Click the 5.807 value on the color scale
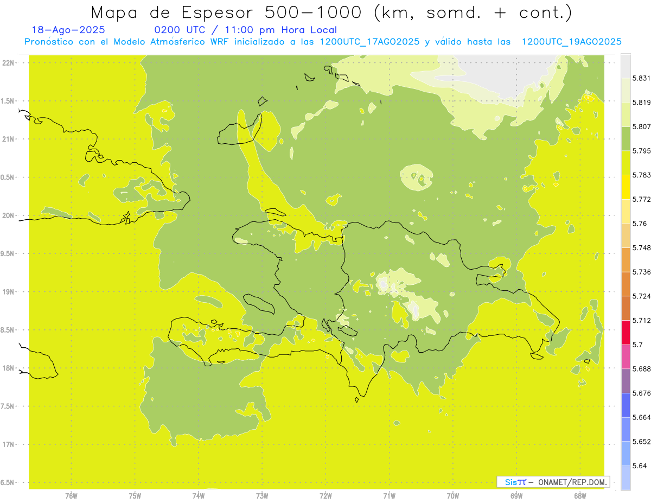651x503 pixels. (x=642, y=126)
